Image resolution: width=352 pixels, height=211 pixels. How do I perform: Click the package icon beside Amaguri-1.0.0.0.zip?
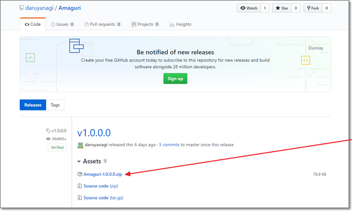pyautogui.click(x=80, y=174)
